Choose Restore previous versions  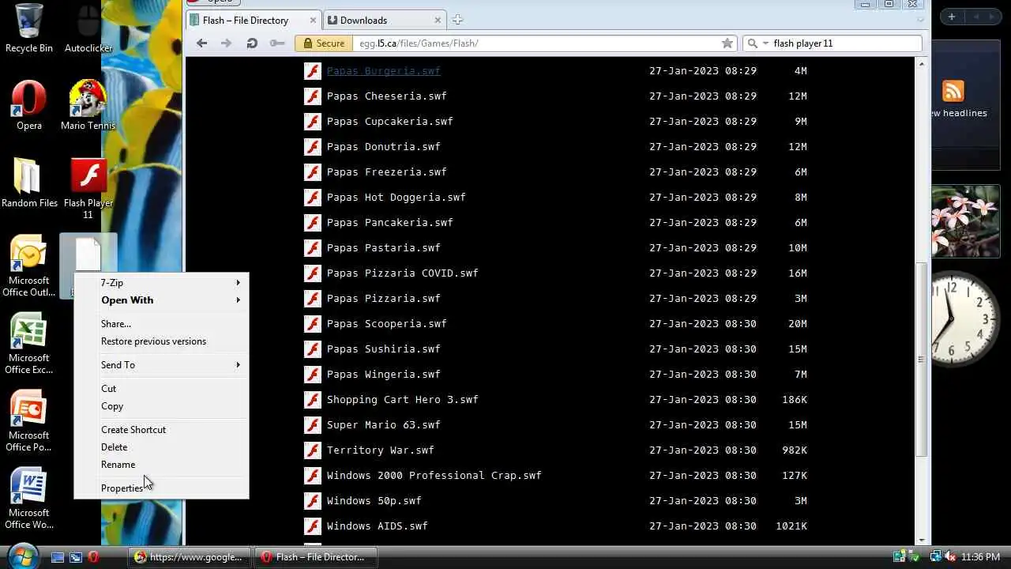coord(161,341)
